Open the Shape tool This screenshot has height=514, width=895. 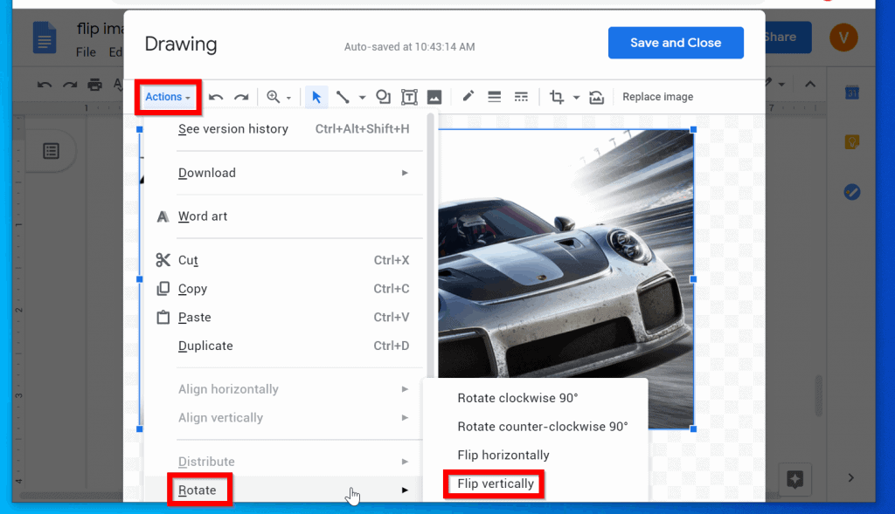pyautogui.click(x=383, y=97)
